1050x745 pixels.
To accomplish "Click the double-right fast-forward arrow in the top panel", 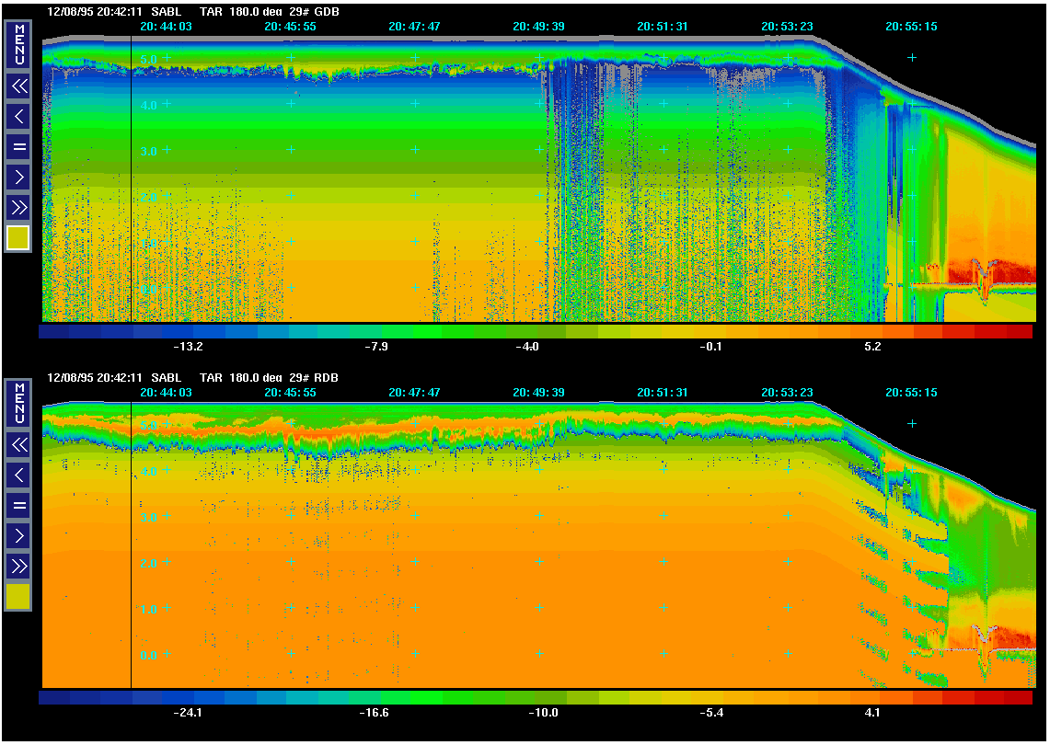I will (18, 206).
